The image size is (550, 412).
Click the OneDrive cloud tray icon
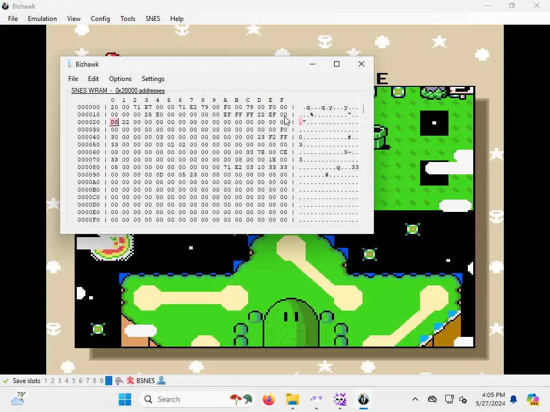(x=432, y=399)
